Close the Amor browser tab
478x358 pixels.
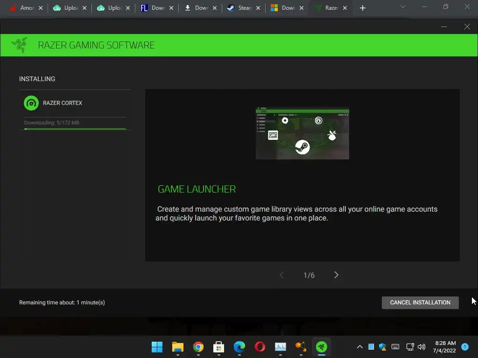(x=41, y=8)
